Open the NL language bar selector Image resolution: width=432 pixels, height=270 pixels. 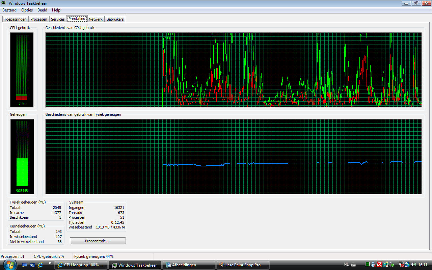coord(346,264)
